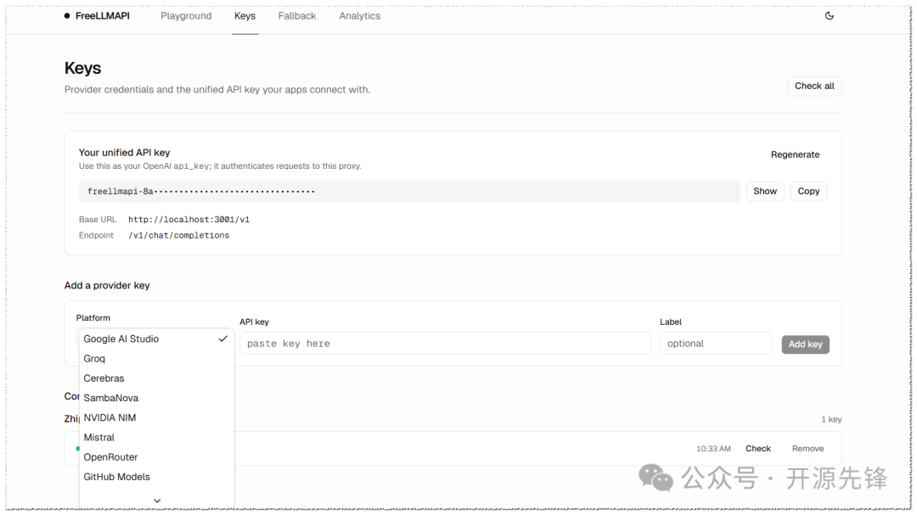Screen dimensions: 917x515
Task: Click the optional Label input field
Action: (x=716, y=344)
